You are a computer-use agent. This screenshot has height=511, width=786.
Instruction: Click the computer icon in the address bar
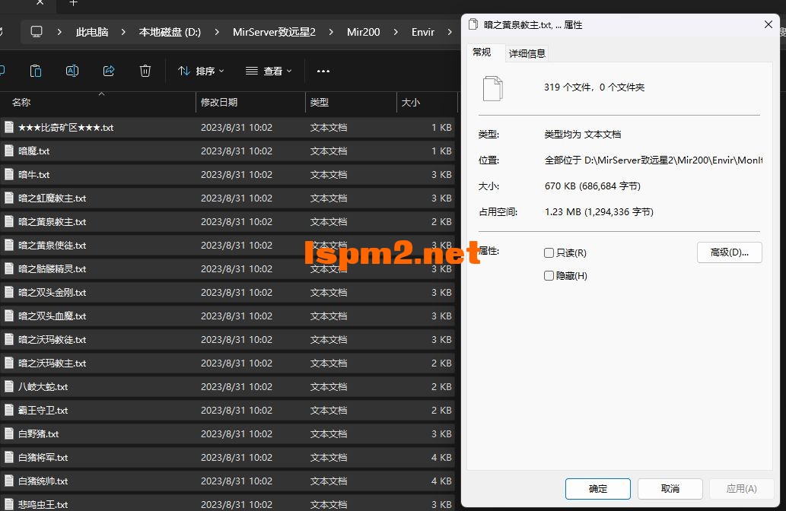click(37, 32)
